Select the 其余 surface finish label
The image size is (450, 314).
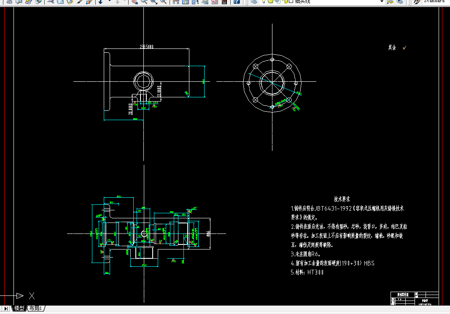pos(392,48)
